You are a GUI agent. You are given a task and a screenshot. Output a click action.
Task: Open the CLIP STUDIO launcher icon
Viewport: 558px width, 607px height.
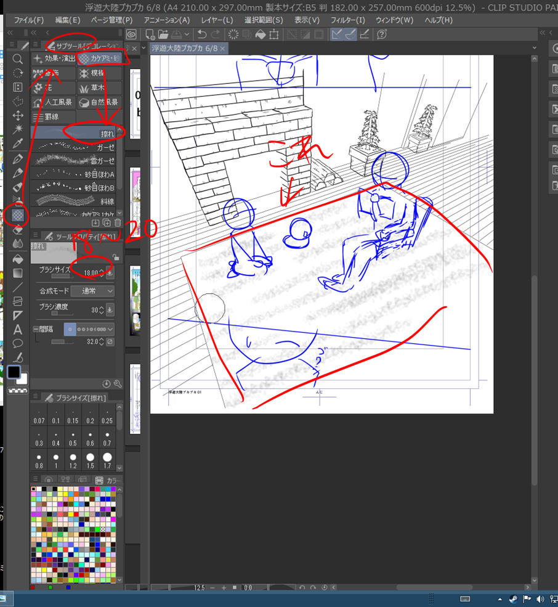[x=131, y=35]
